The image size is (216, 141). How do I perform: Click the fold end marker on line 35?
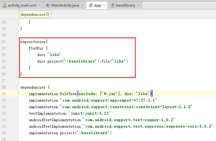click(18, 68)
